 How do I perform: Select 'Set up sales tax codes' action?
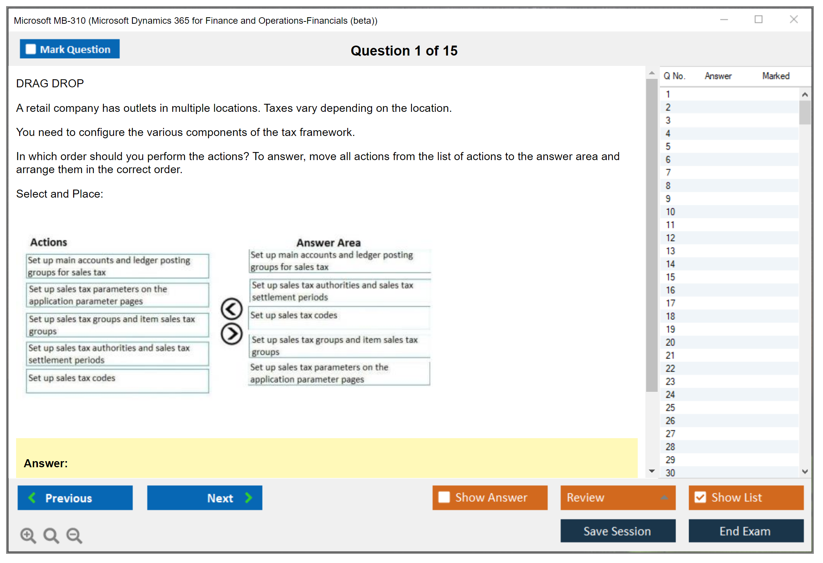click(x=117, y=380)
